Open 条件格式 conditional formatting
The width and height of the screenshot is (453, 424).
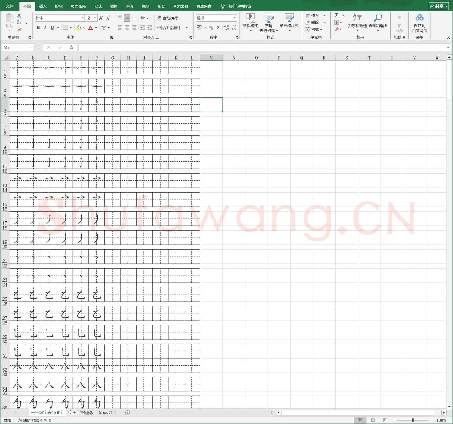click(250, 23)
